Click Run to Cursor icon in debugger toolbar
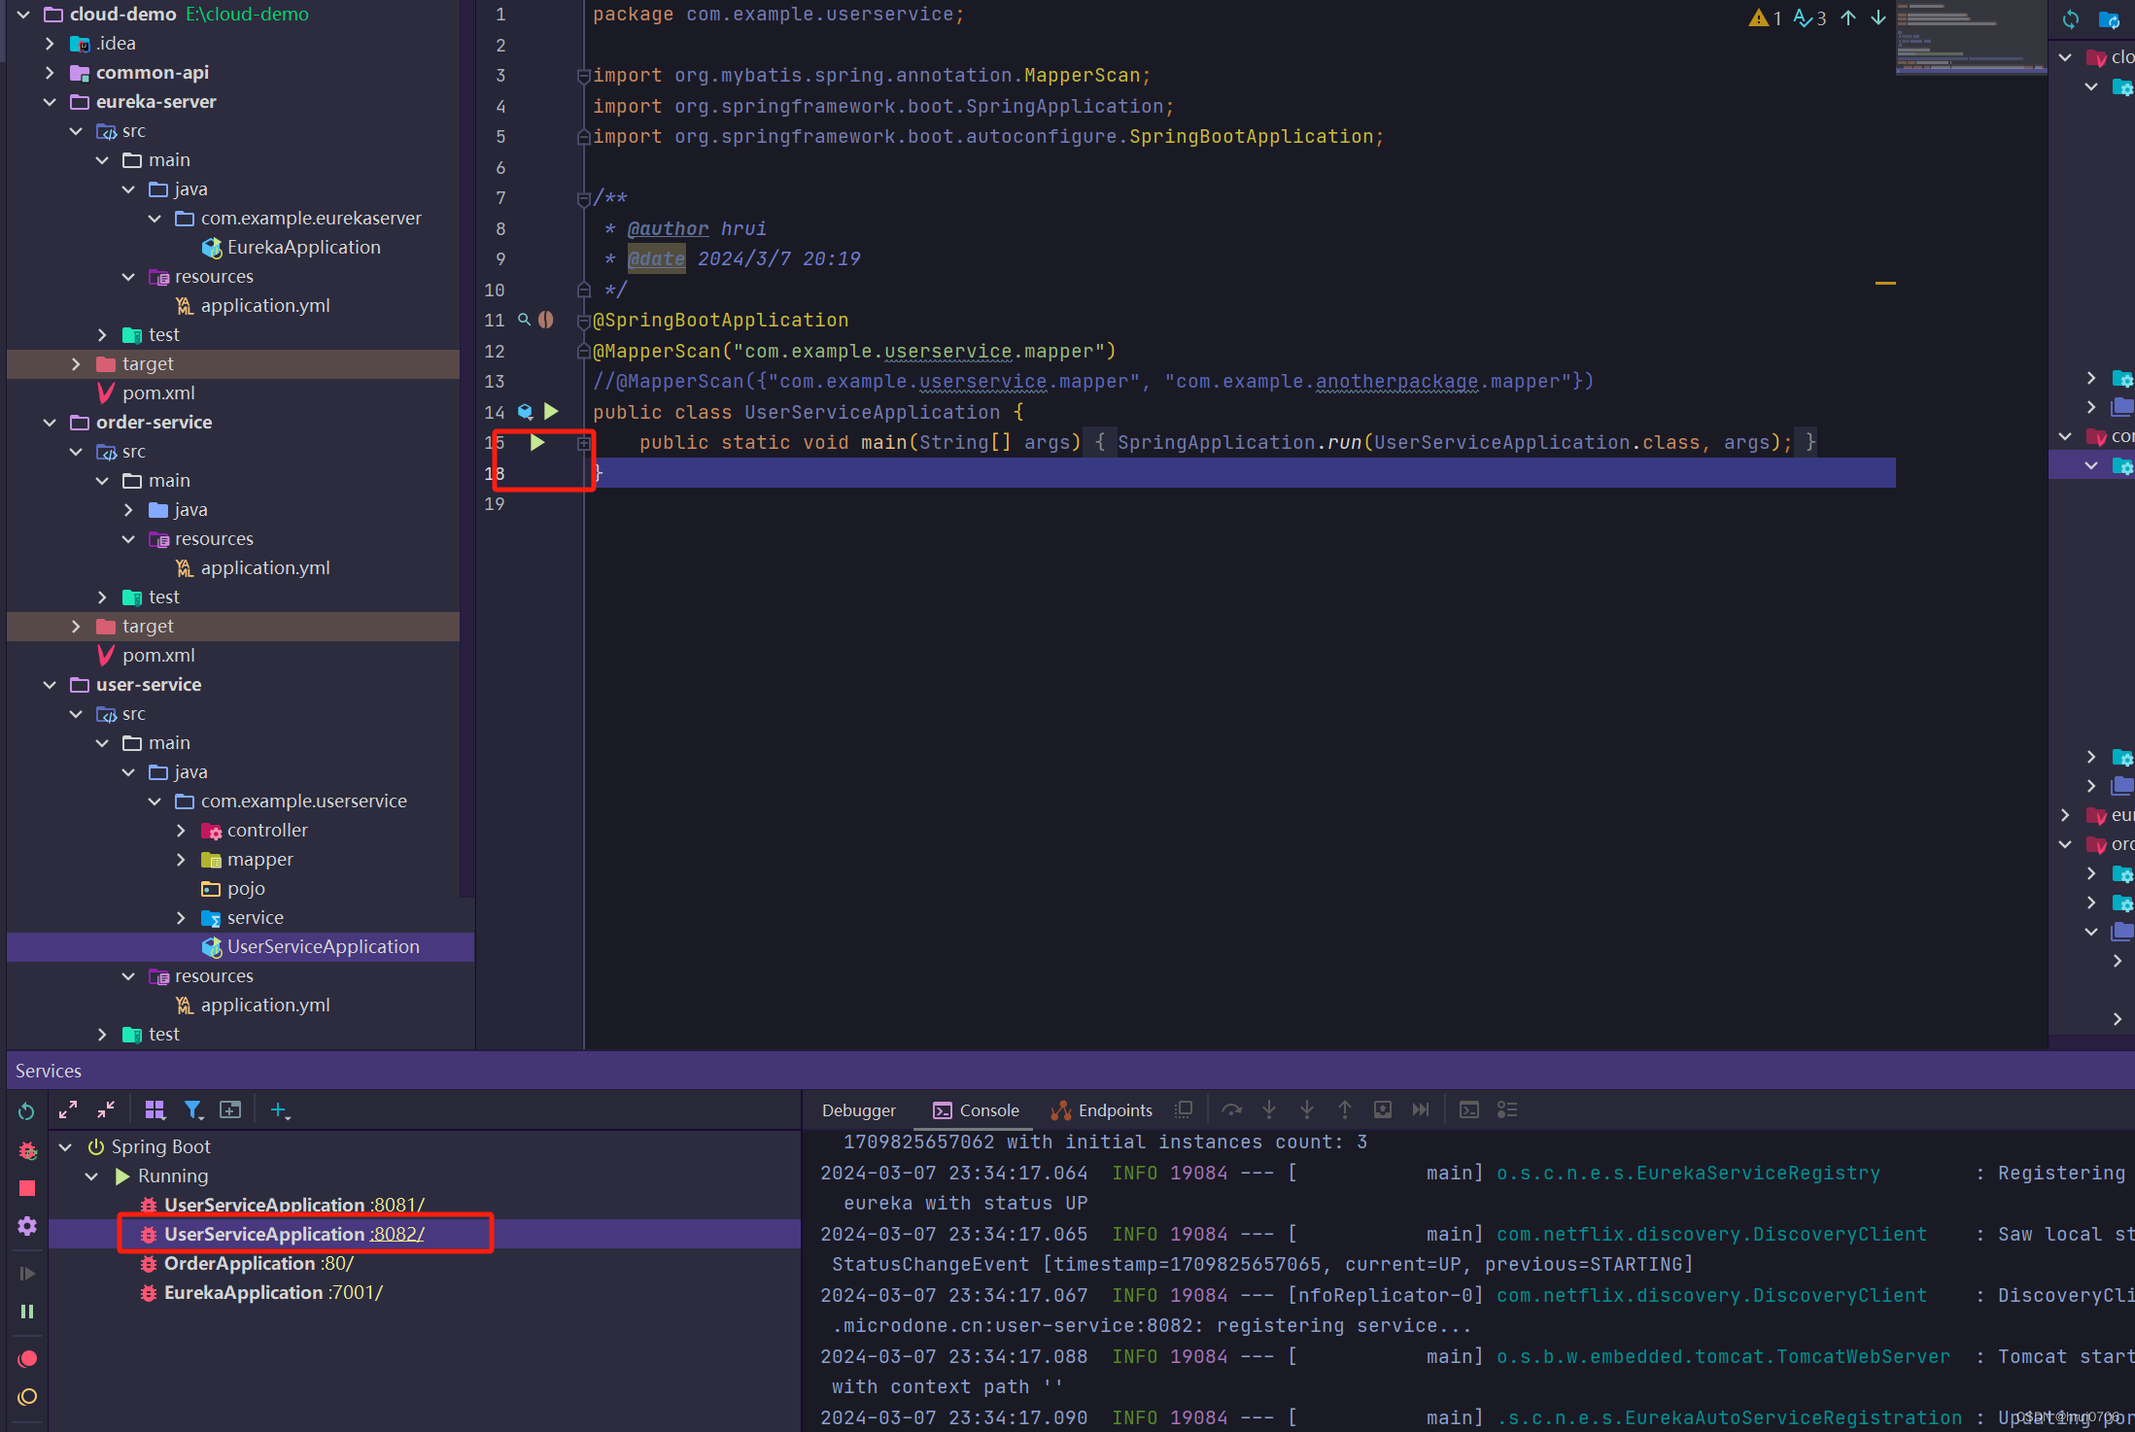2135x1432 pixels. (1421, 1109)
